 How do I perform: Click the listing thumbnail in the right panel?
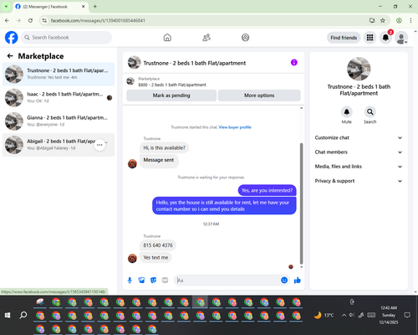[x=359, y=69]
